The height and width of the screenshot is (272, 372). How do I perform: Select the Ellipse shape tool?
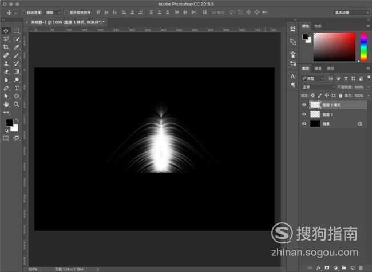(x=17, y=96)
